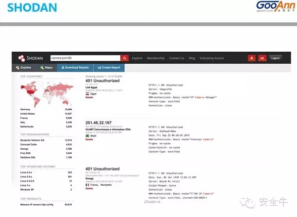Click the Create Report button
Viewport: 297px width, 217px height.
(109, 68)
